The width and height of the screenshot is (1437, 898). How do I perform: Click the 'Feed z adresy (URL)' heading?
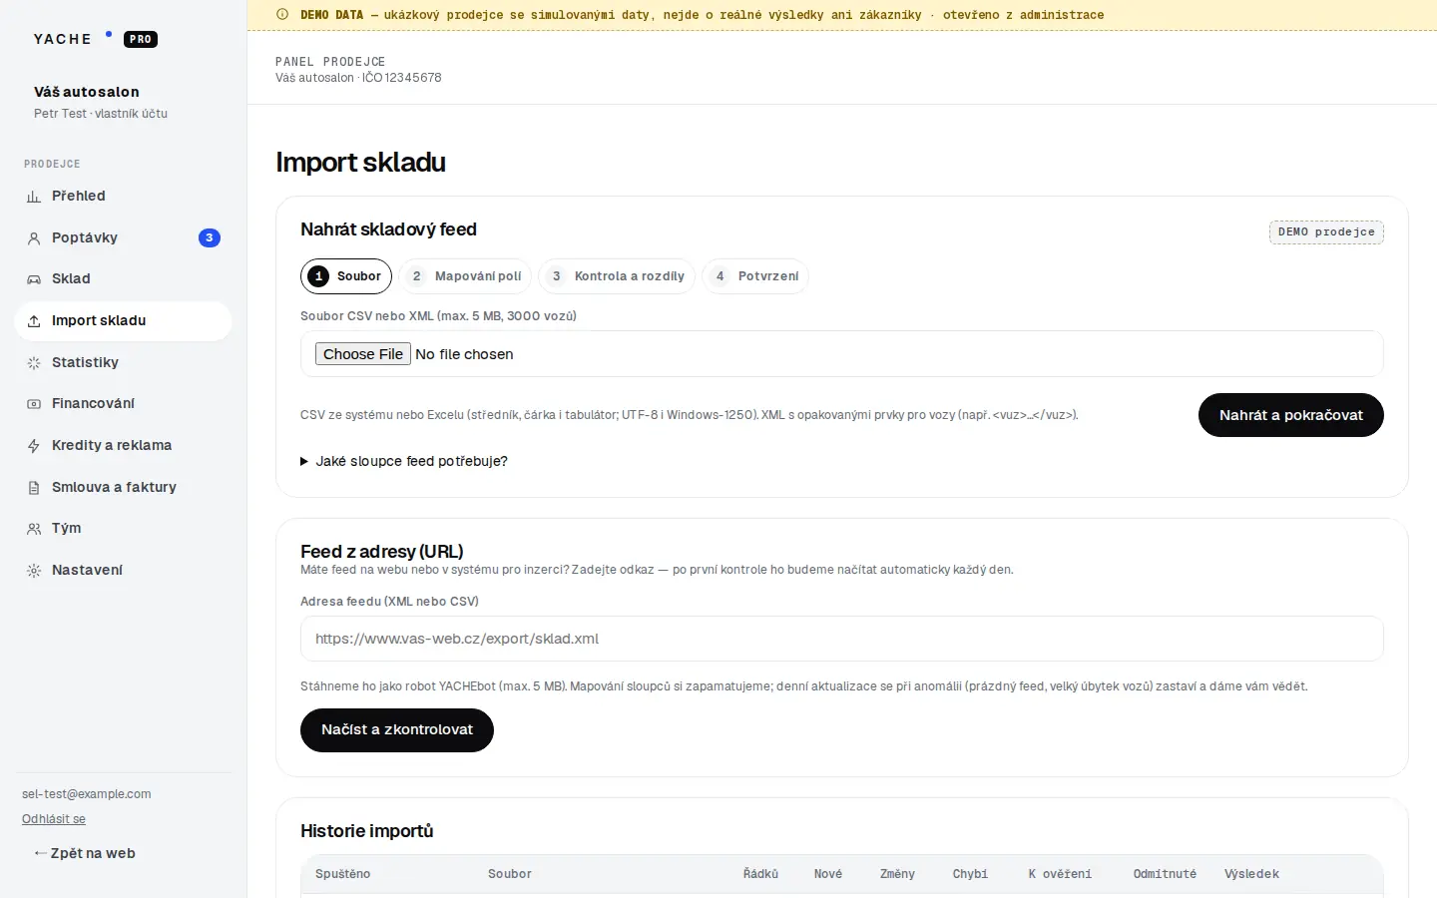click(x=382, y=552)
